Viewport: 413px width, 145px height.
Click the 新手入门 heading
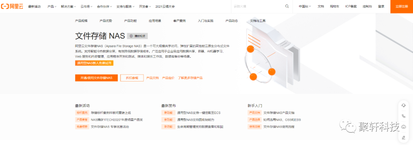coord(255,106)
